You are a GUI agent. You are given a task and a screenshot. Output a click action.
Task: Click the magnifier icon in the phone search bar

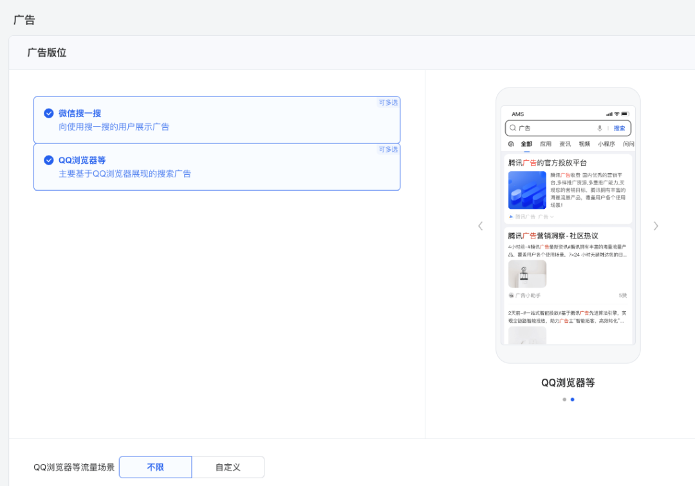[513, 128]
